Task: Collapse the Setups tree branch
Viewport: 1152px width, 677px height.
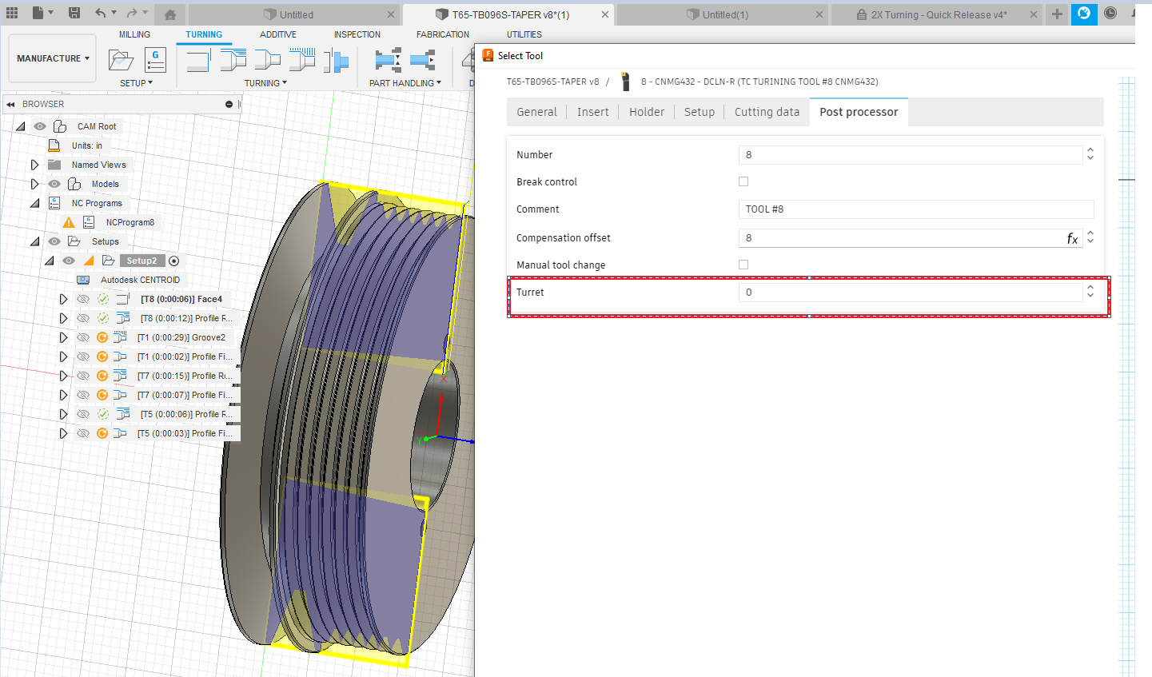Action: pos(35,241)
